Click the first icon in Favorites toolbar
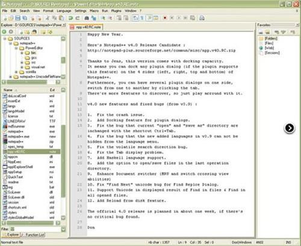 pyautogui.click(x=261, y=32)
